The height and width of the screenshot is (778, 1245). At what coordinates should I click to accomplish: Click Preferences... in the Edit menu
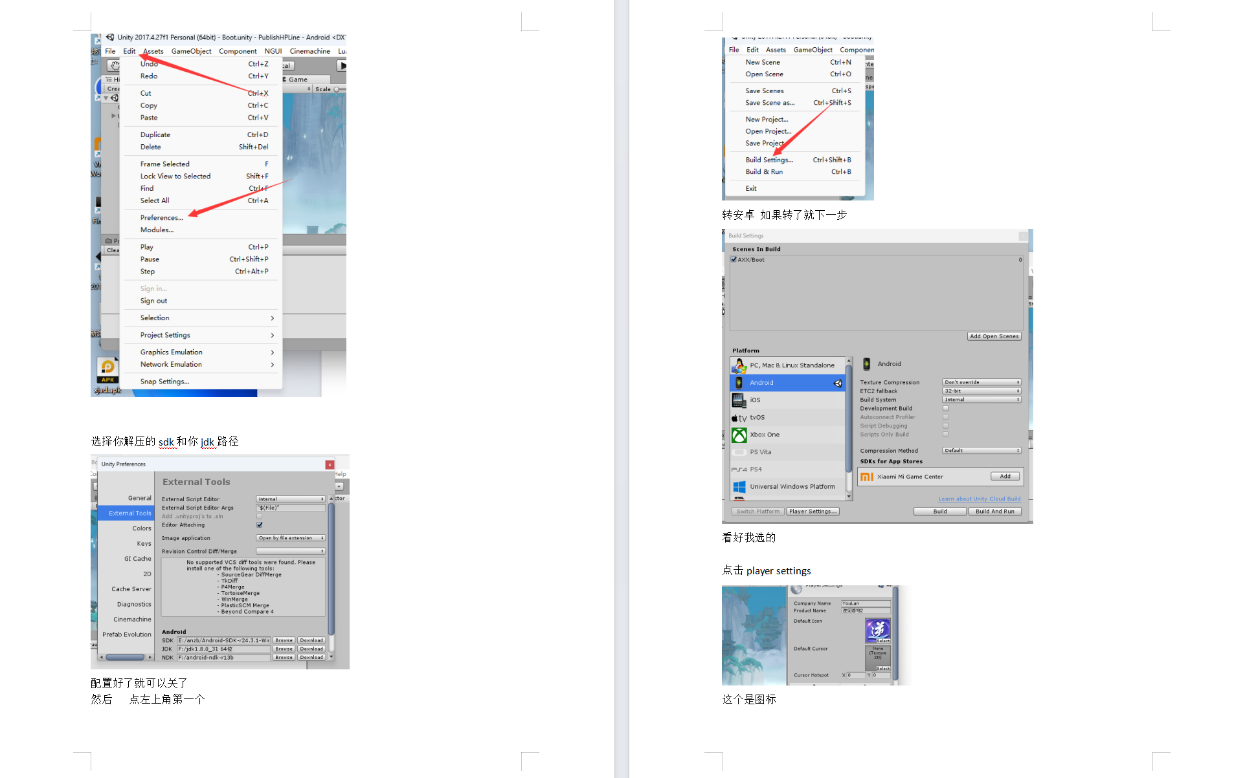[x=161, y=218]
